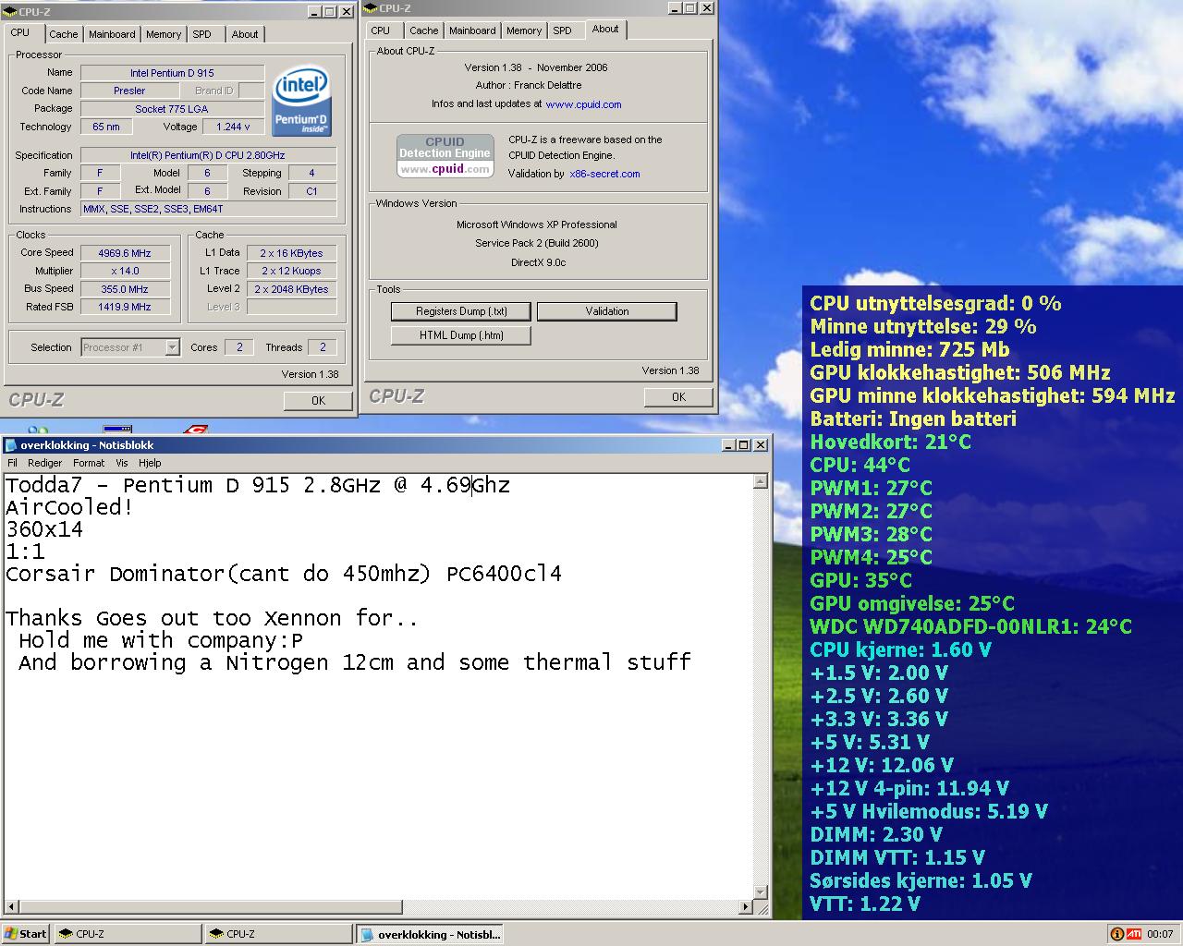Open the Format menu in Notisblokk

[x=89, y=463]
